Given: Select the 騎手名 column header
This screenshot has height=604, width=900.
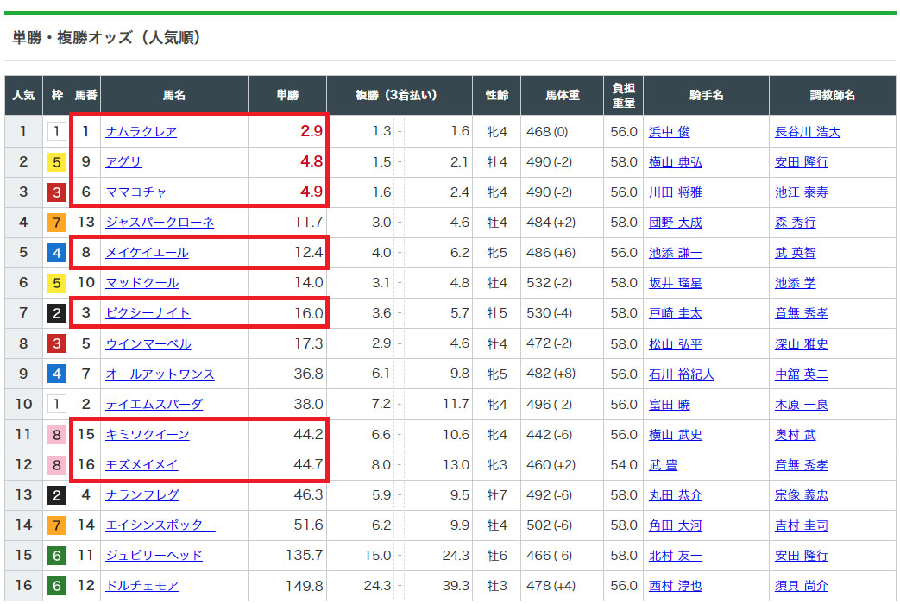Looking at the screenshot, I should click(707, 95).
